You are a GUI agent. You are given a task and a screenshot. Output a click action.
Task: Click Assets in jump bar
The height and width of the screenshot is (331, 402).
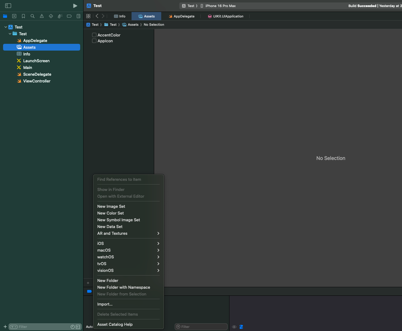(x=130, y=25)
